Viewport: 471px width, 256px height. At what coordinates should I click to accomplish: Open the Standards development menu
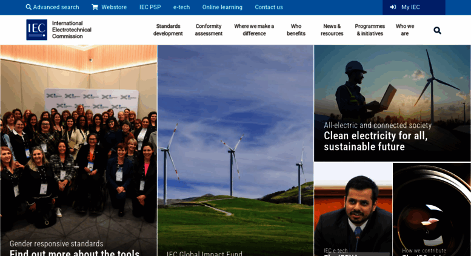(168, 30)
